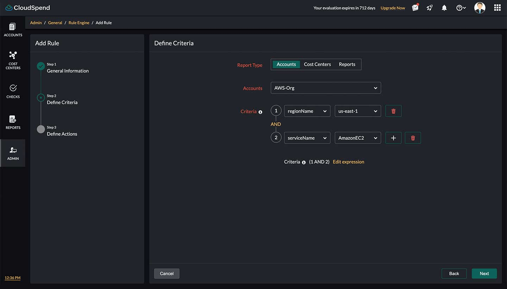
Task: Choose Reports as the Report Type
Action: [x=347, y=64]
